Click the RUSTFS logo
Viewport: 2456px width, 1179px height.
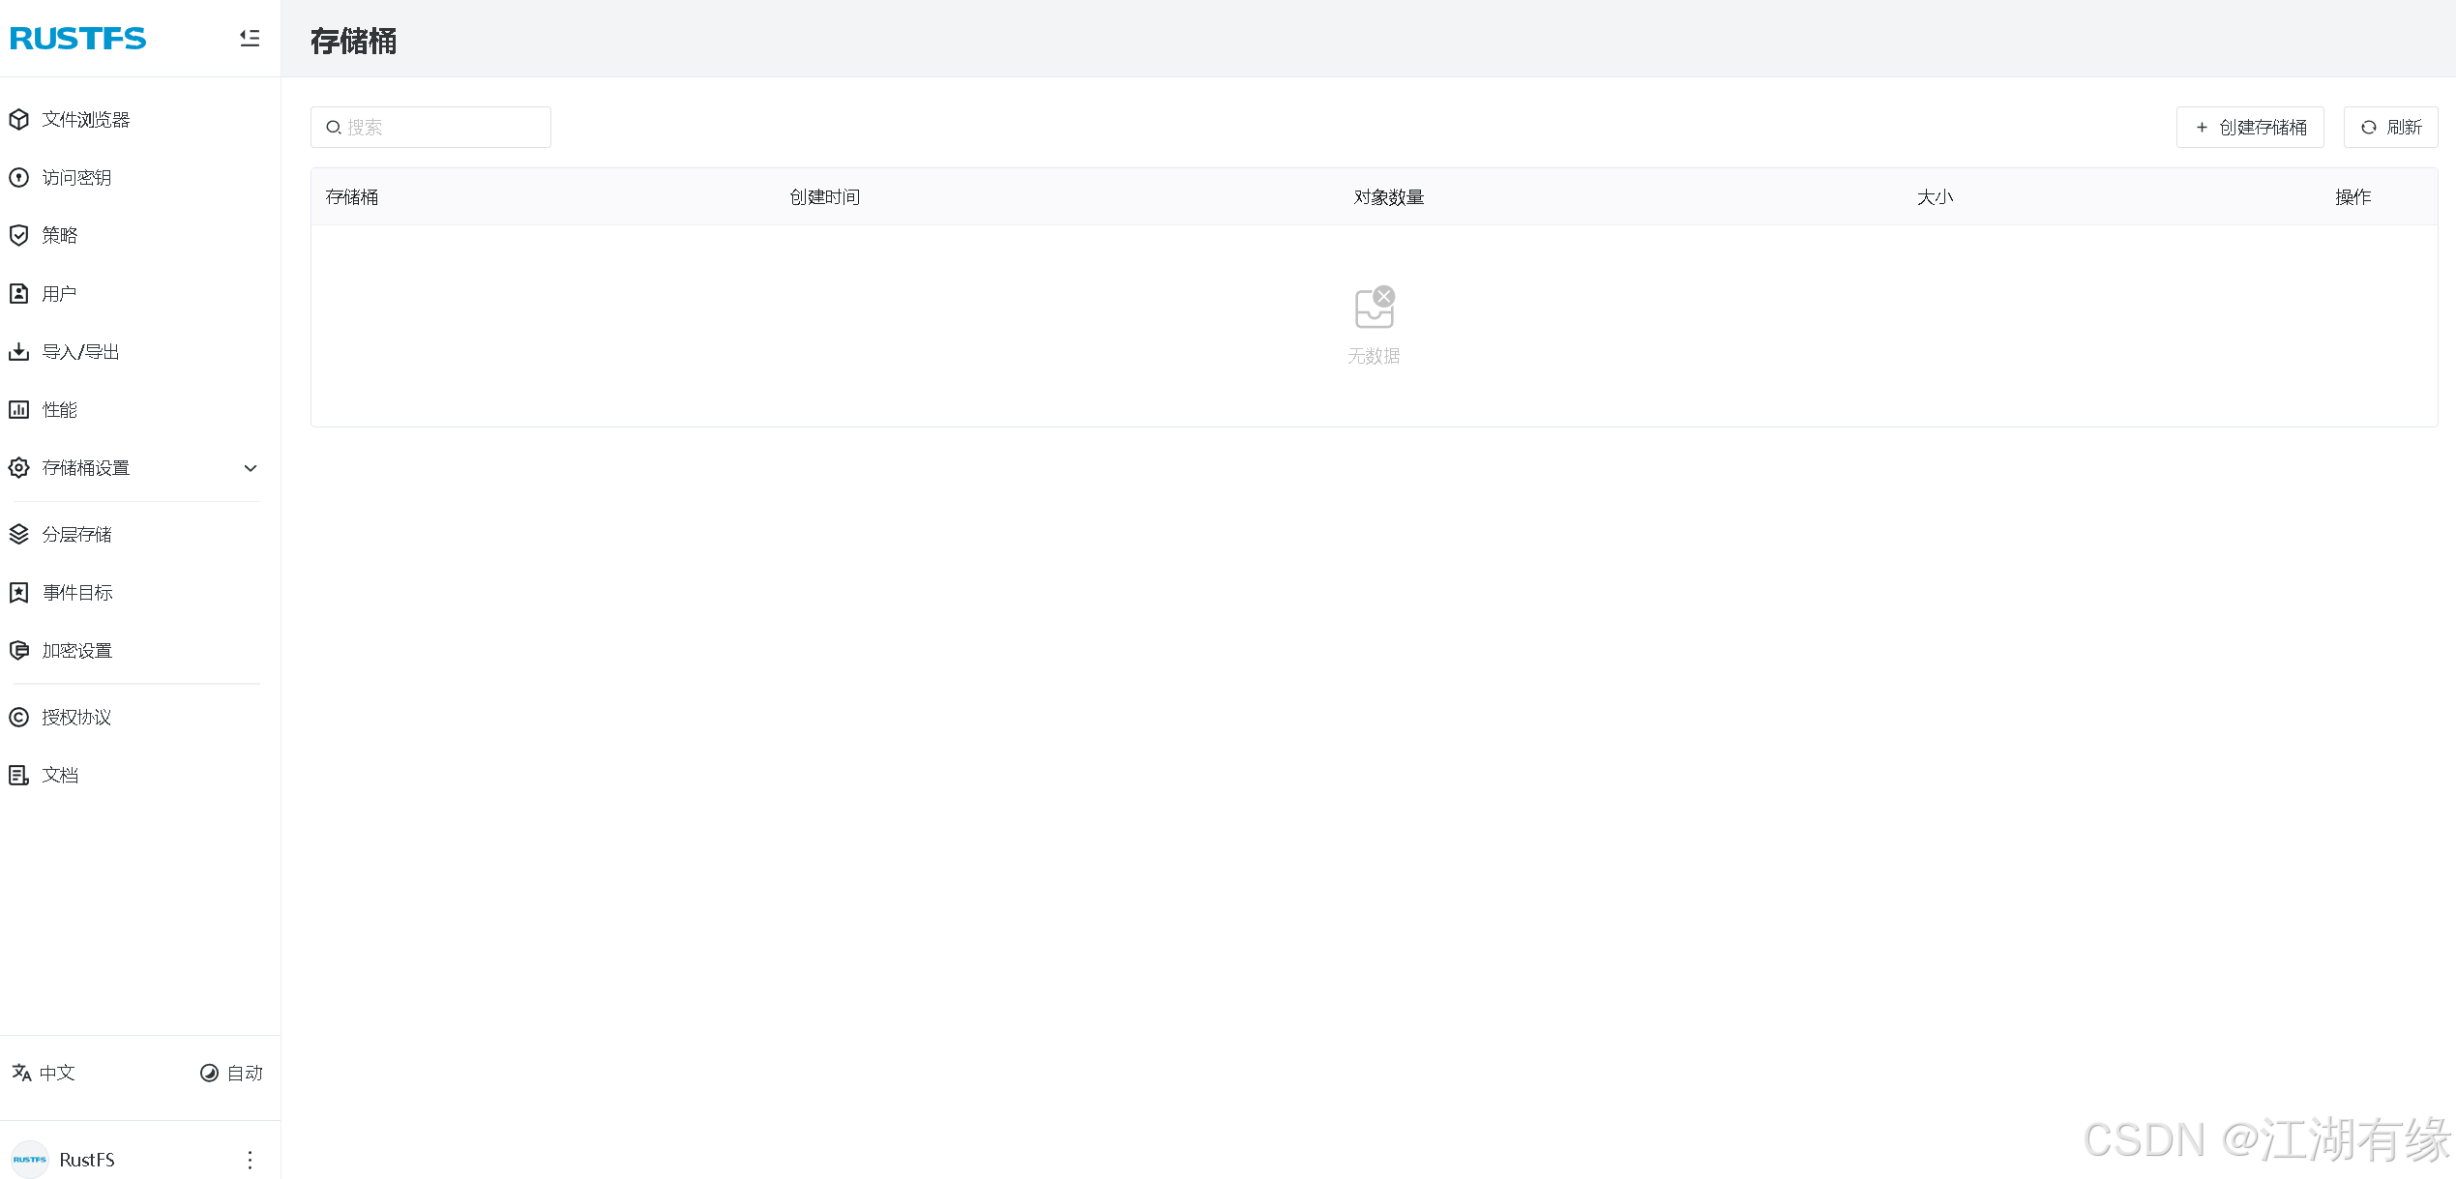78,38
